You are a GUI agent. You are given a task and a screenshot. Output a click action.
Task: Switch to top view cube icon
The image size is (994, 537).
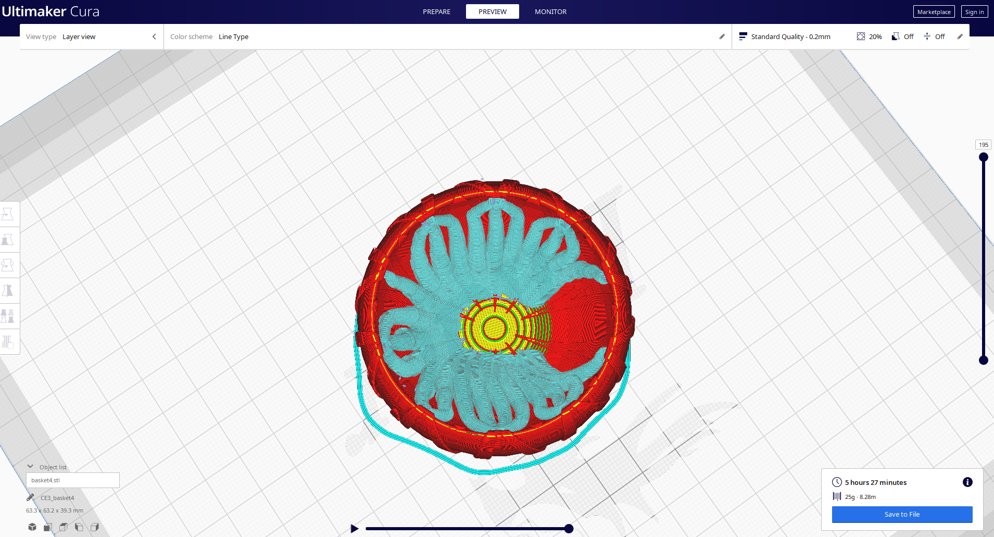64,527
